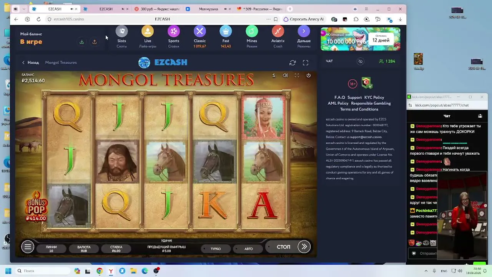
Task: Go back in browser history
Action: pos(16,19)
